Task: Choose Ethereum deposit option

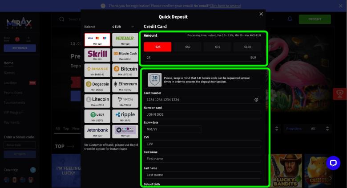Action: pos(125,85)
